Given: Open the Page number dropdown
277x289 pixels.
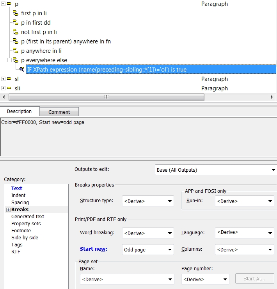Looking at the screenshot, I should 205,279.
